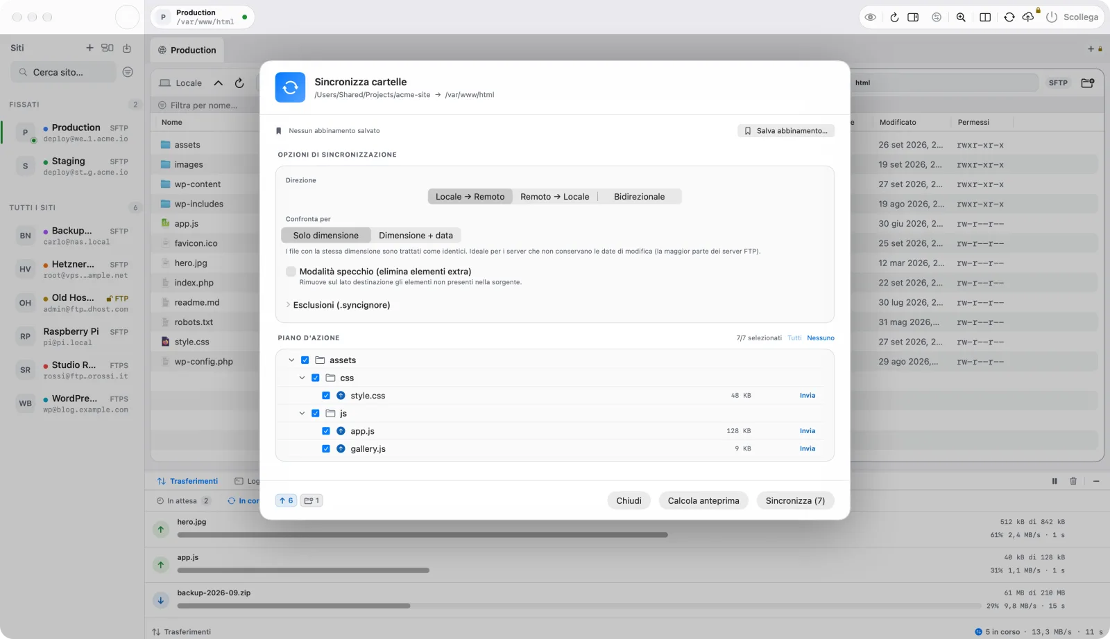
Task: Clear transfers with trash icon
Action: [1073, 481]
